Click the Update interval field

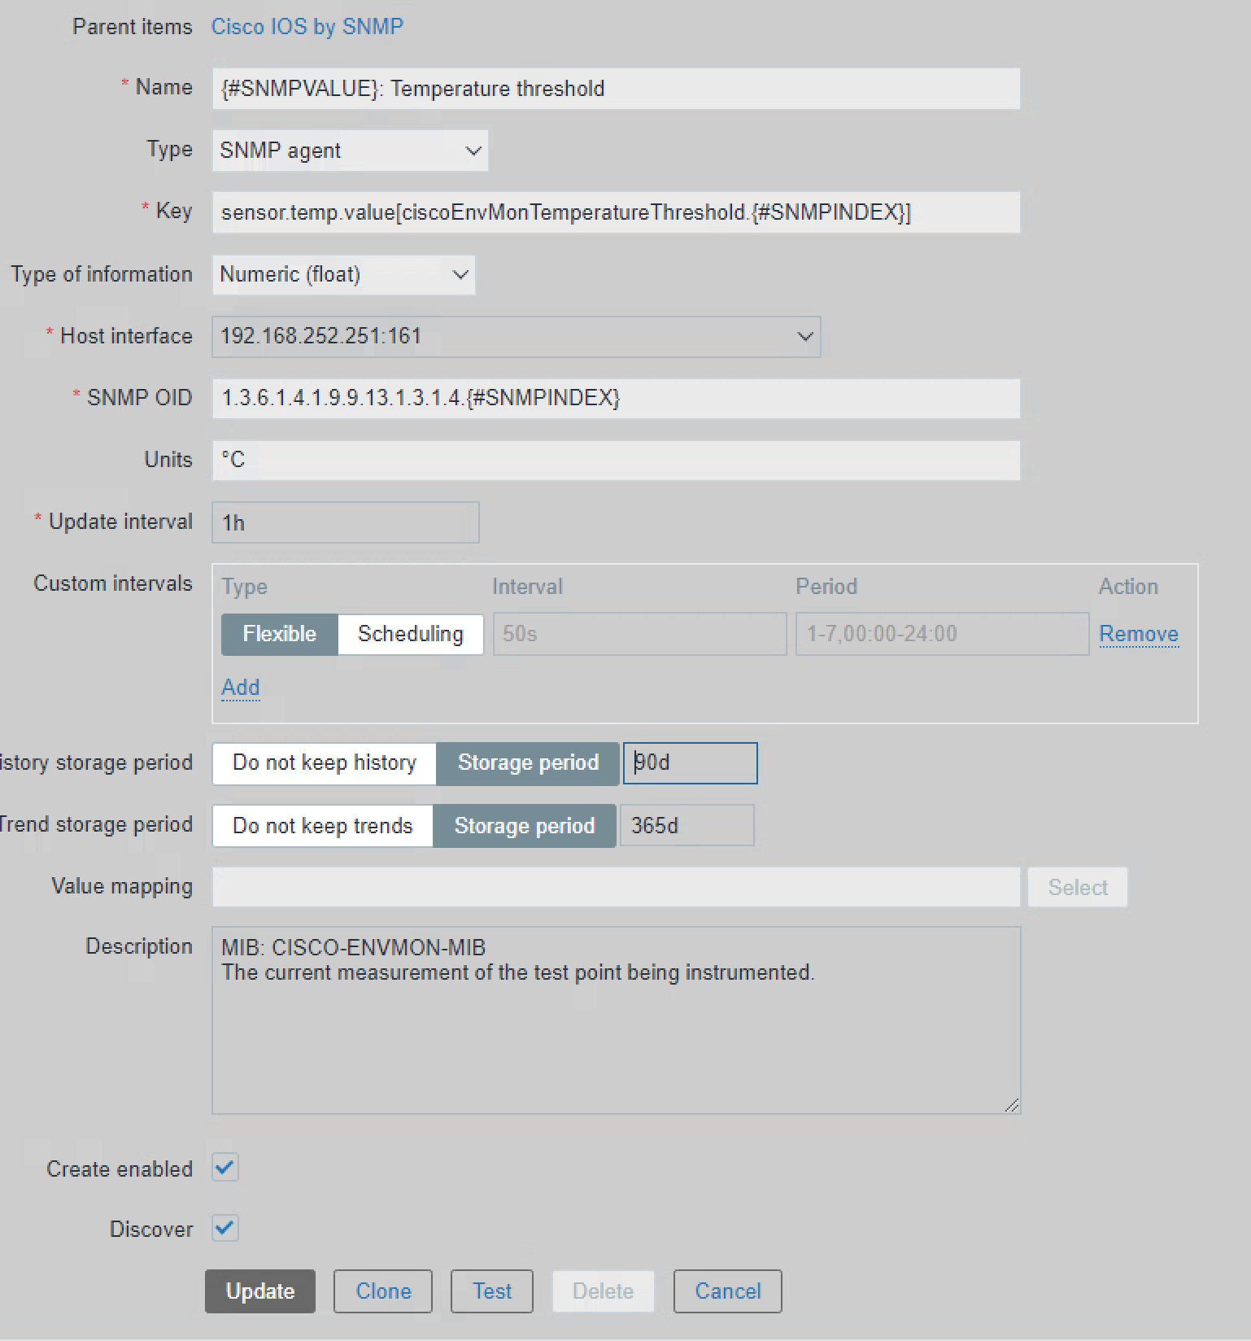point(345,522)
